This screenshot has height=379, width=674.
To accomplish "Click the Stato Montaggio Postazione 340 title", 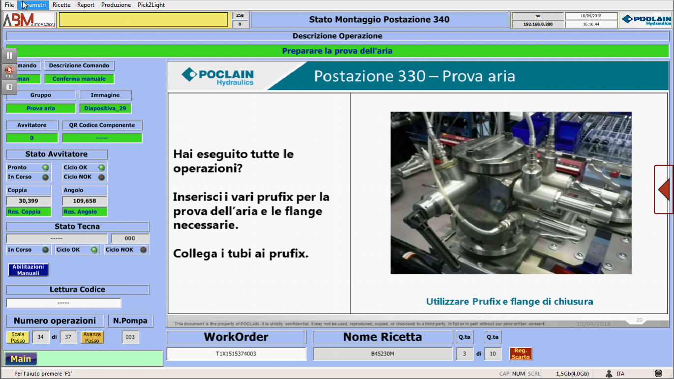I will coord(380,20).
